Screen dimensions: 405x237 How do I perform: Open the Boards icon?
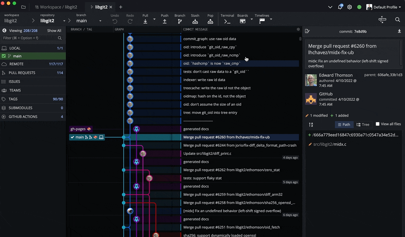click(242, 21)
